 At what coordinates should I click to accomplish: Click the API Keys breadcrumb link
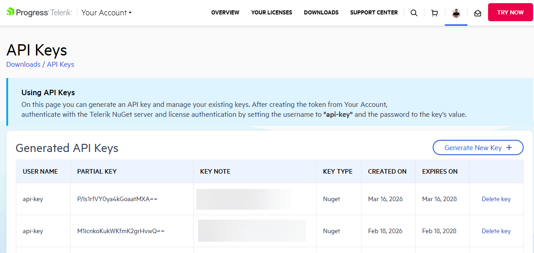[x=60, y=64]
